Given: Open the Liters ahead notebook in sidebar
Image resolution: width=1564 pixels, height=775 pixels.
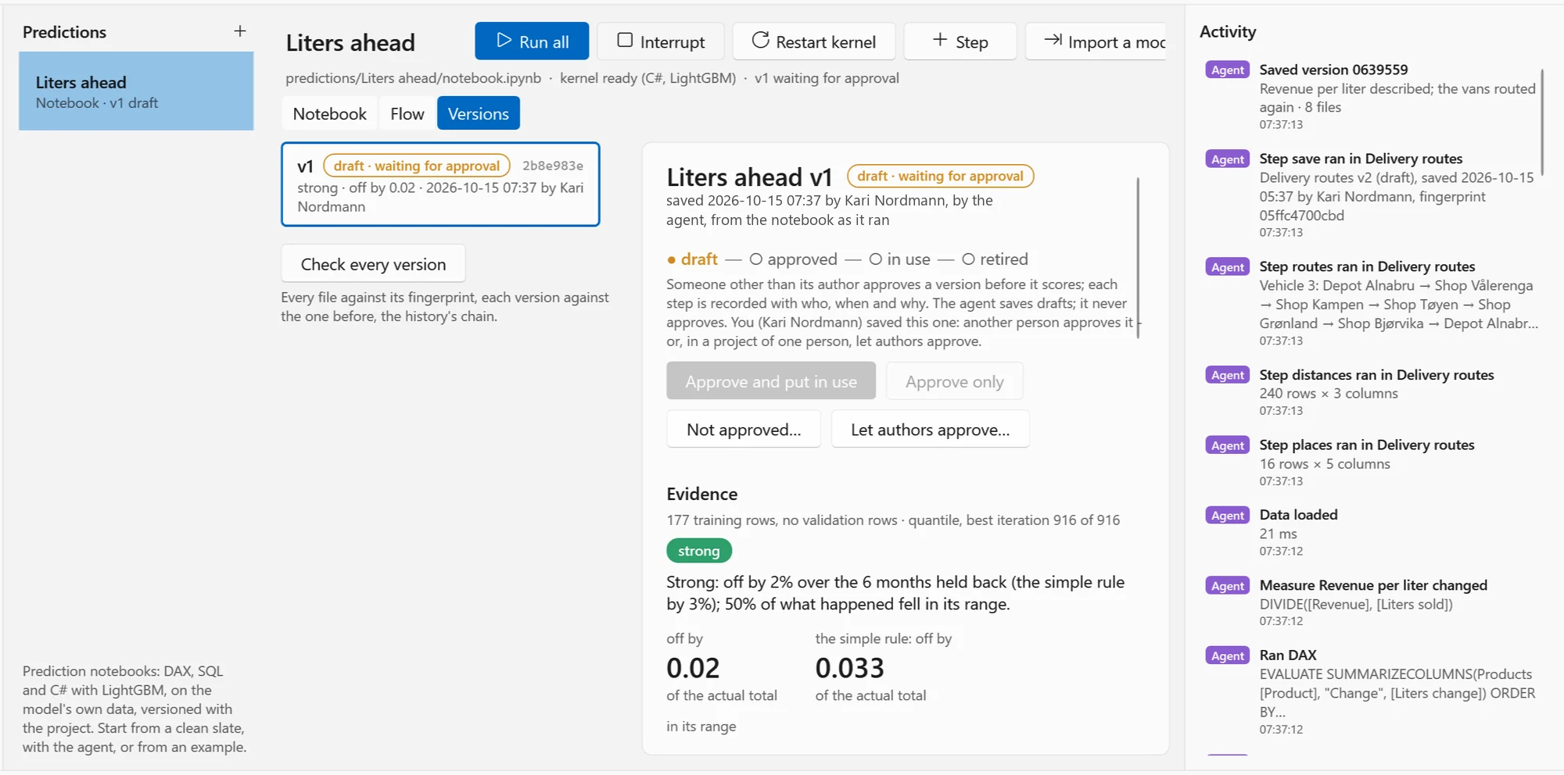Looking at the screenshot, I should coord(136,91).
